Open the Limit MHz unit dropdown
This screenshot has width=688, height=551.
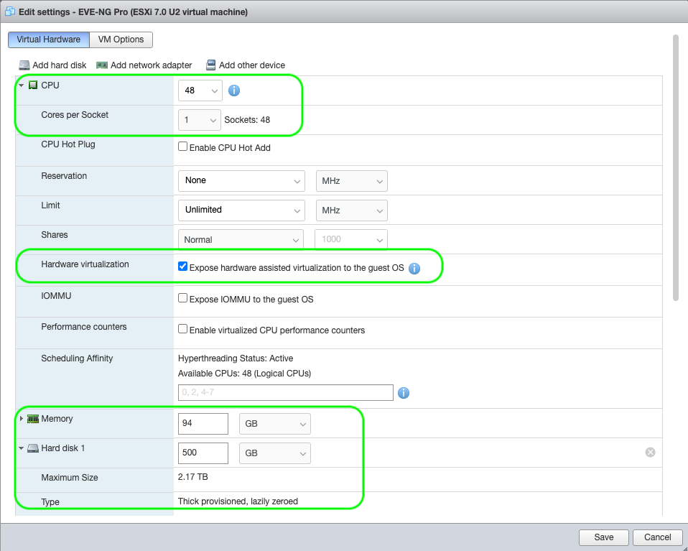point(351,210)
